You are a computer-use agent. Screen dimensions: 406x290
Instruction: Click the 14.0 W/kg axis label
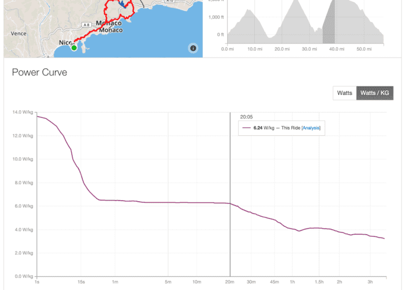coord(24,112)
